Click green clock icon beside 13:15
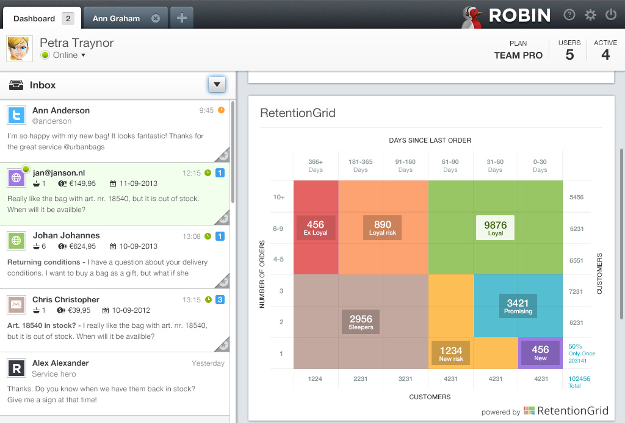The width and height of the screenshot is (625, 423). 208,299
